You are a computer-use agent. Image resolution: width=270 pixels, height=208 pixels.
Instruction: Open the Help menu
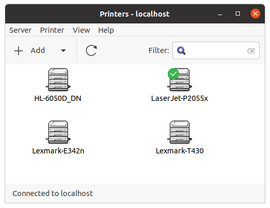106,30
